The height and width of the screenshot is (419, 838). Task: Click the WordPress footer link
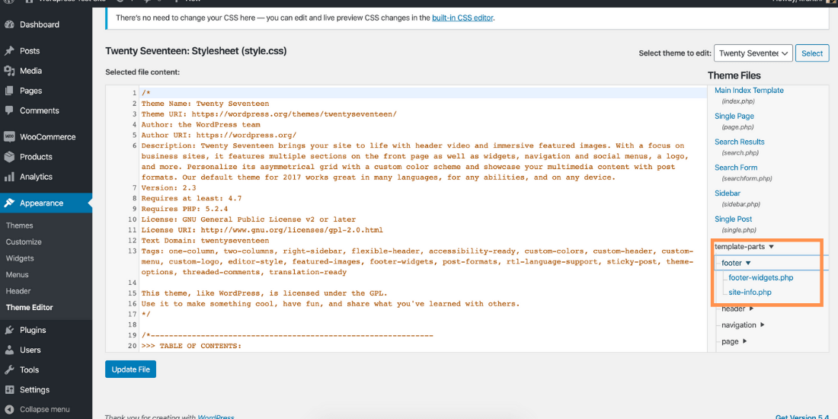pyautogui.click(x=216, y=417)
